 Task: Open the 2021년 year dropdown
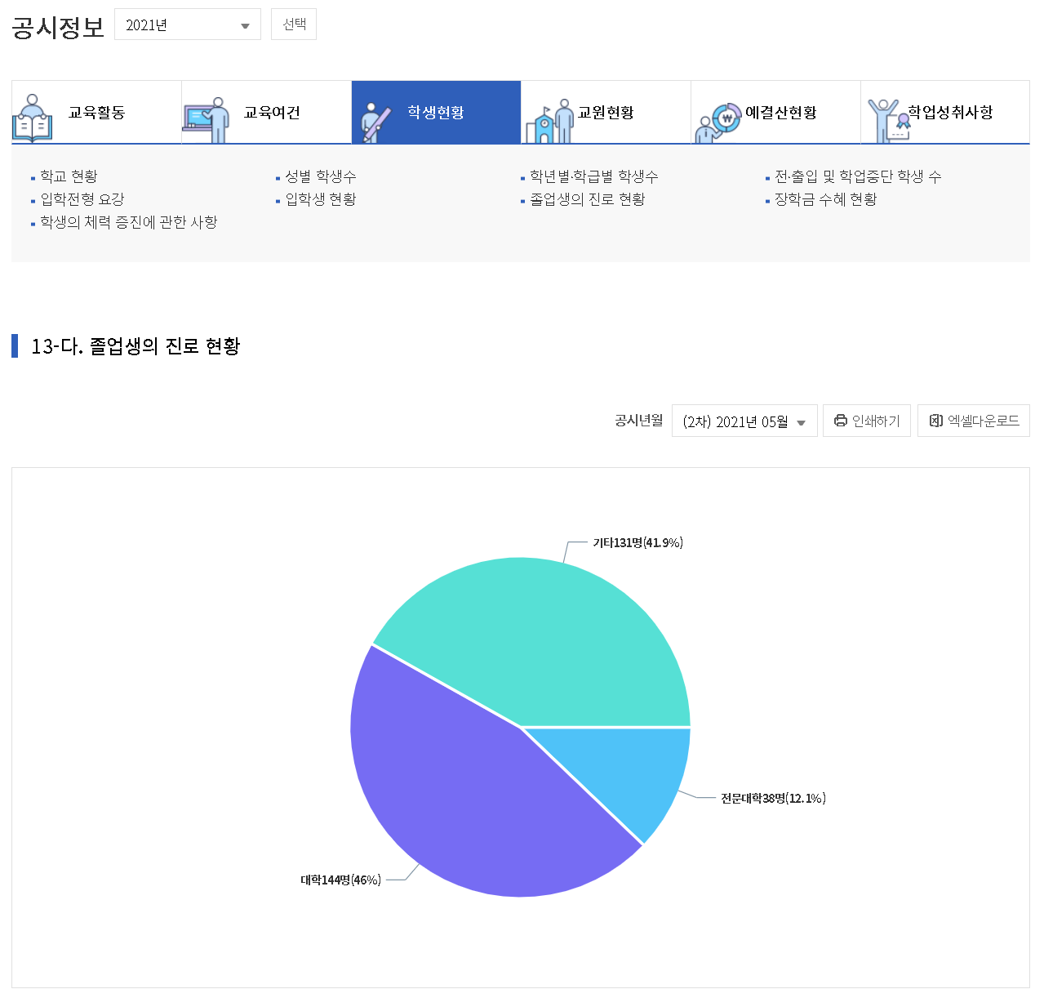(x=188, y=25)
